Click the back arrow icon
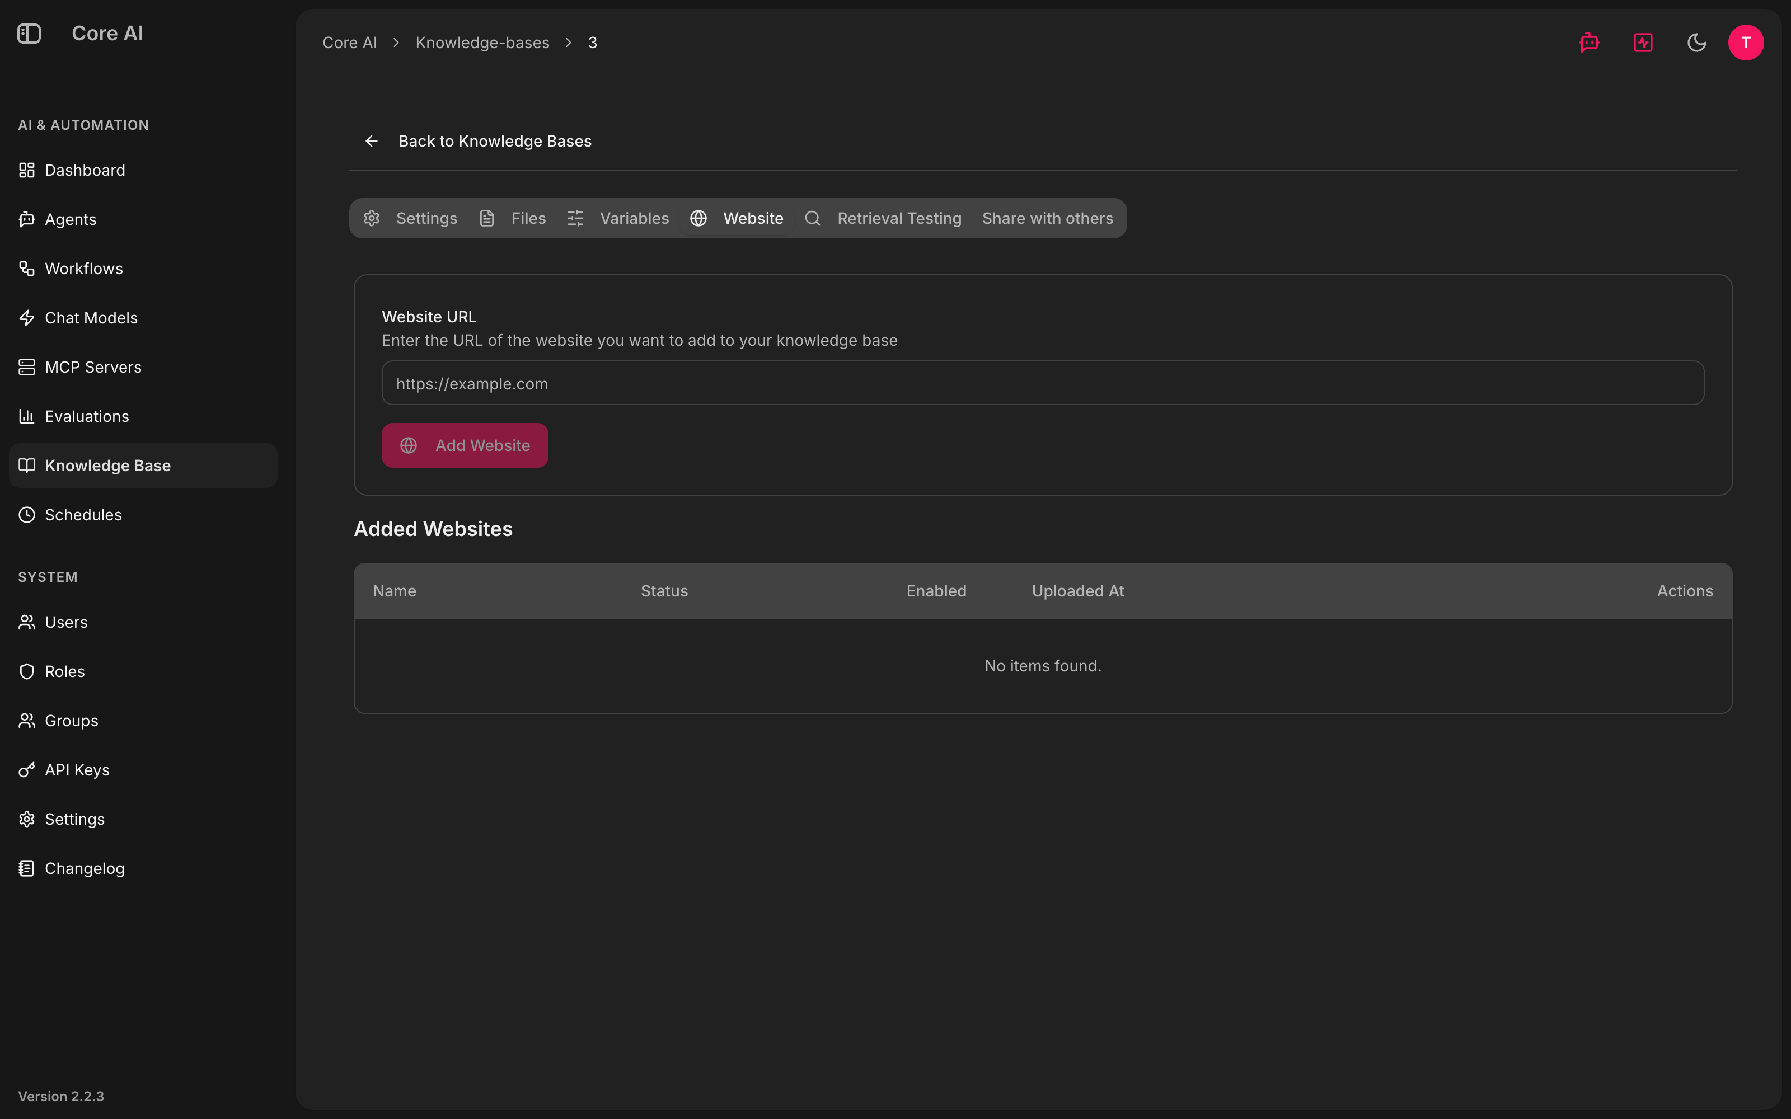Screen dimensions: 1791x1119 pyautogui.click(x=372, y=140)
